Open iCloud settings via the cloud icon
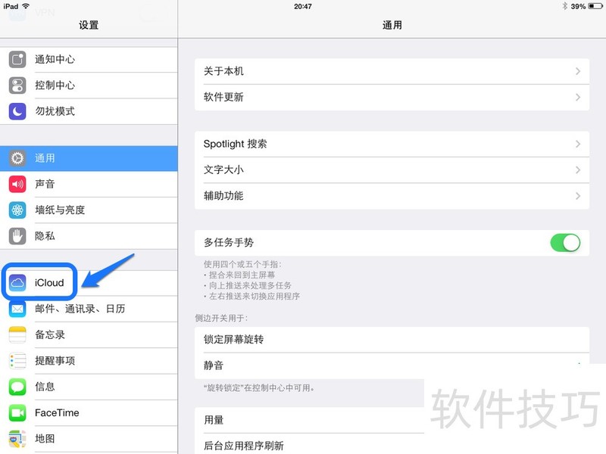This screenshot has height=454, width=606. (x=17, y=281)
